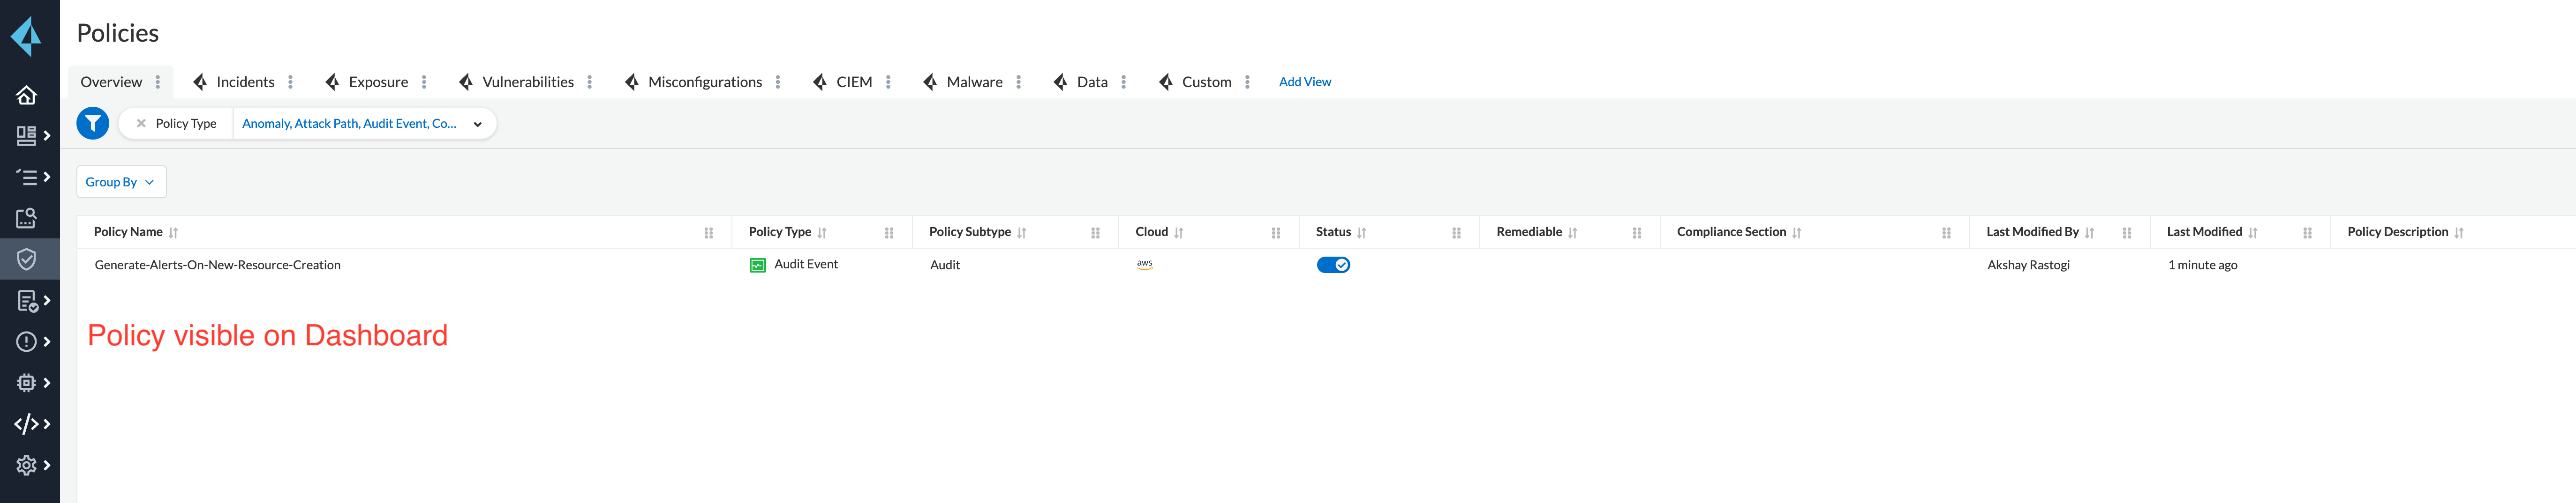Sort by the Last Modified column

pos(2252,233)
